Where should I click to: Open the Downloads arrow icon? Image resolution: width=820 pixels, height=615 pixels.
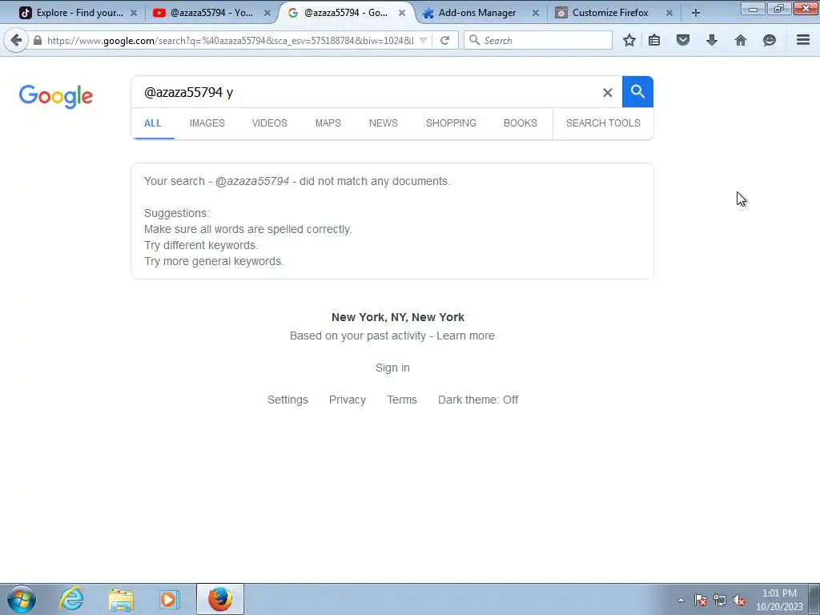[x=712, y=40]
